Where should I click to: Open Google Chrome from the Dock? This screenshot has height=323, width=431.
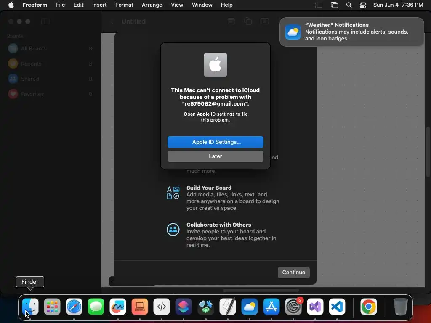click(369, 307)
